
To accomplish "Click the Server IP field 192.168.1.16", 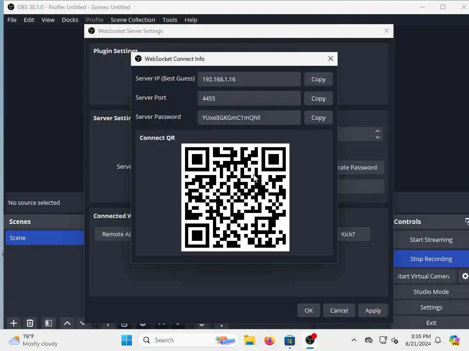I will pyautogui.click(x=249, y=80).
